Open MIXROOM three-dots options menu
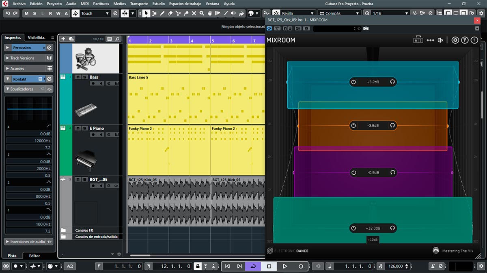487x273 pixels. (430, 40)
